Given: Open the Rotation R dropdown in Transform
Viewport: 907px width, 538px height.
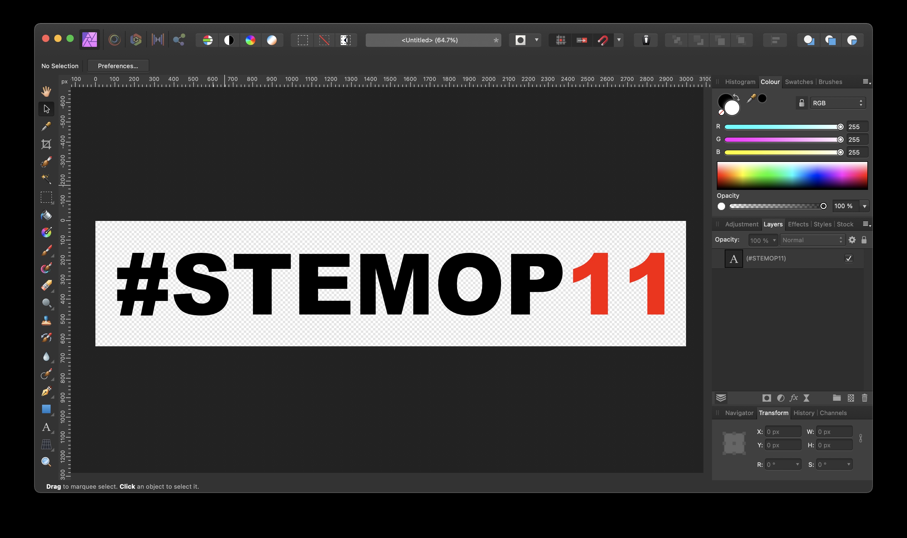Looking at the screenshot, I should coord(797,464).
